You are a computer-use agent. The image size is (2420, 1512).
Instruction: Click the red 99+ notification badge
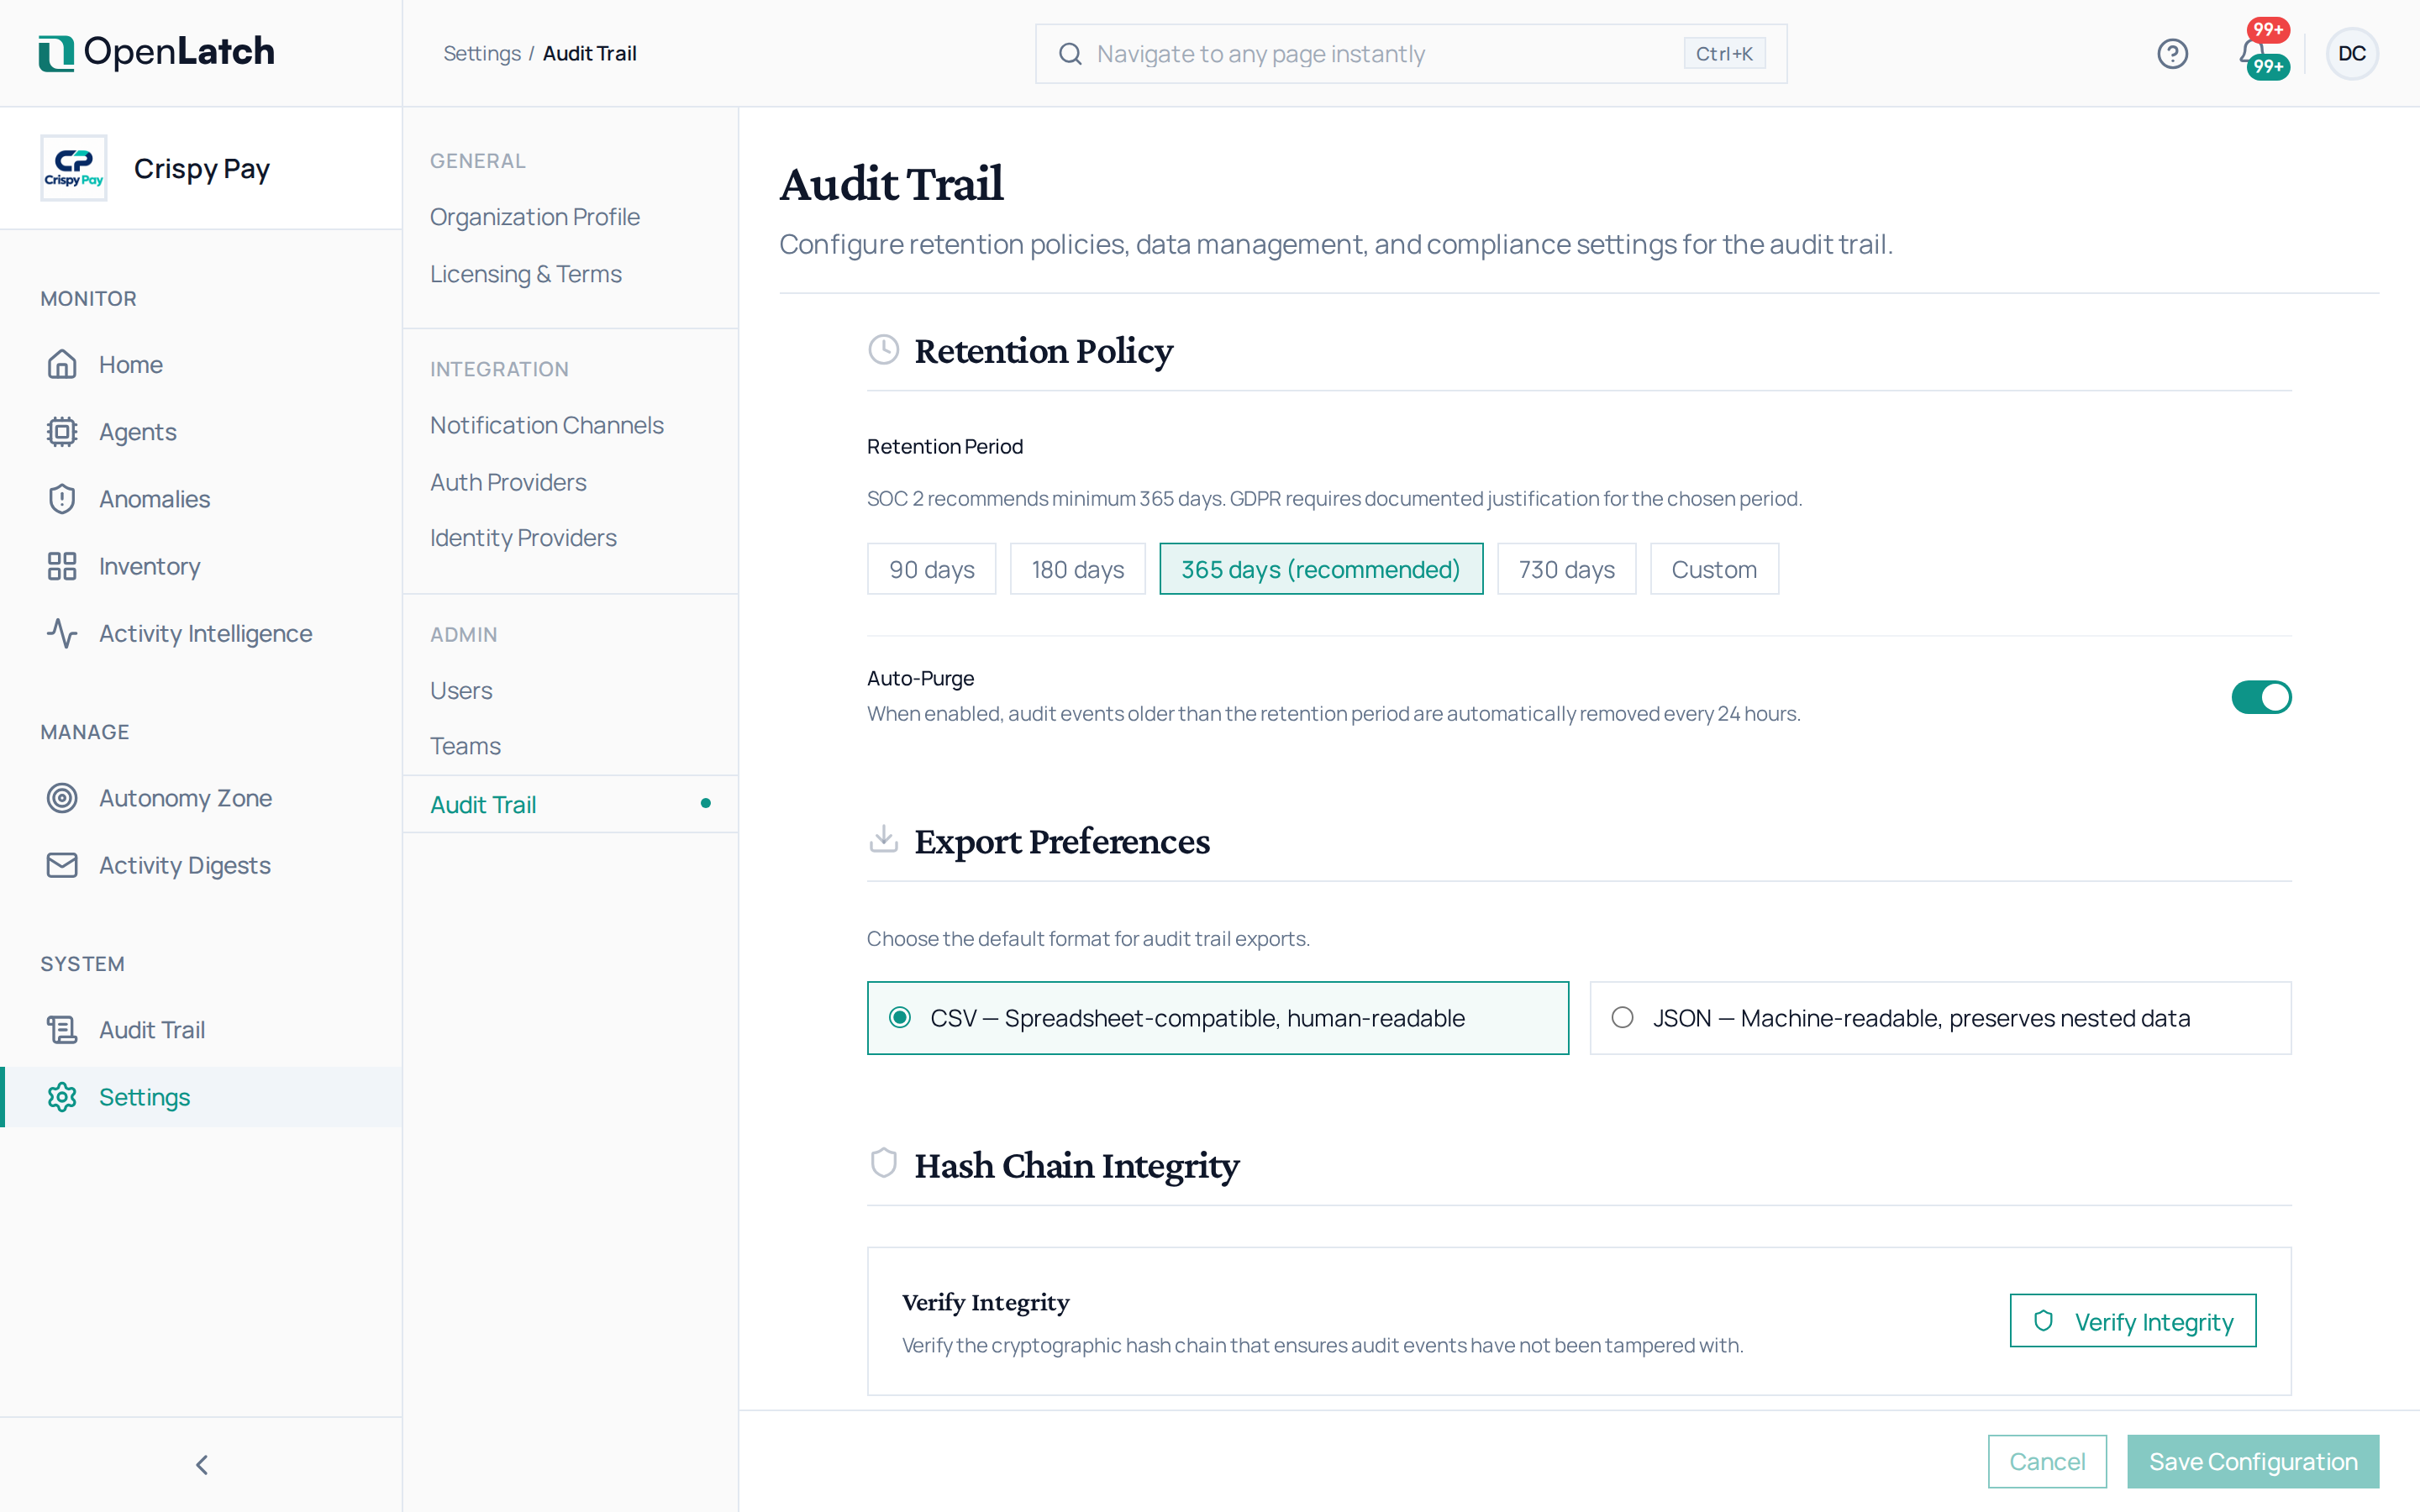2267,29
